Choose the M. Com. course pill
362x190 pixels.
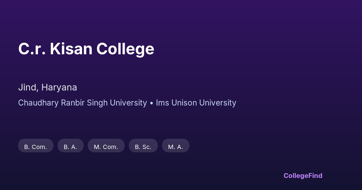tap(106, 147)
